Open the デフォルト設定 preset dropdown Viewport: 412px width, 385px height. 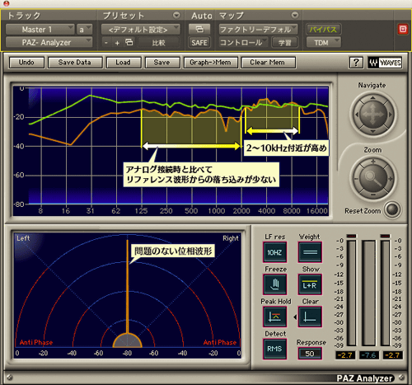point(141,30)
